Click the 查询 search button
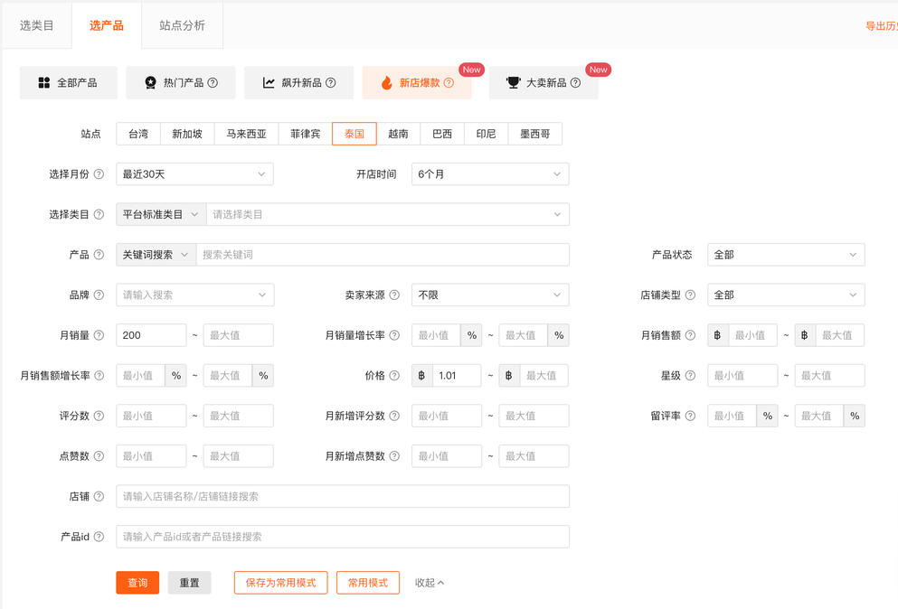The width and height of the screenshot is (898, 609). (137, 583)
